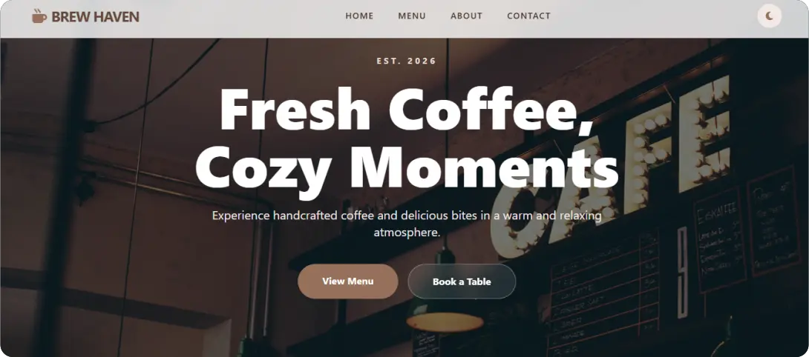Click the Book a Table button
Image resolution: width=809 pixels, height=357 pixels.
(462, 281)
